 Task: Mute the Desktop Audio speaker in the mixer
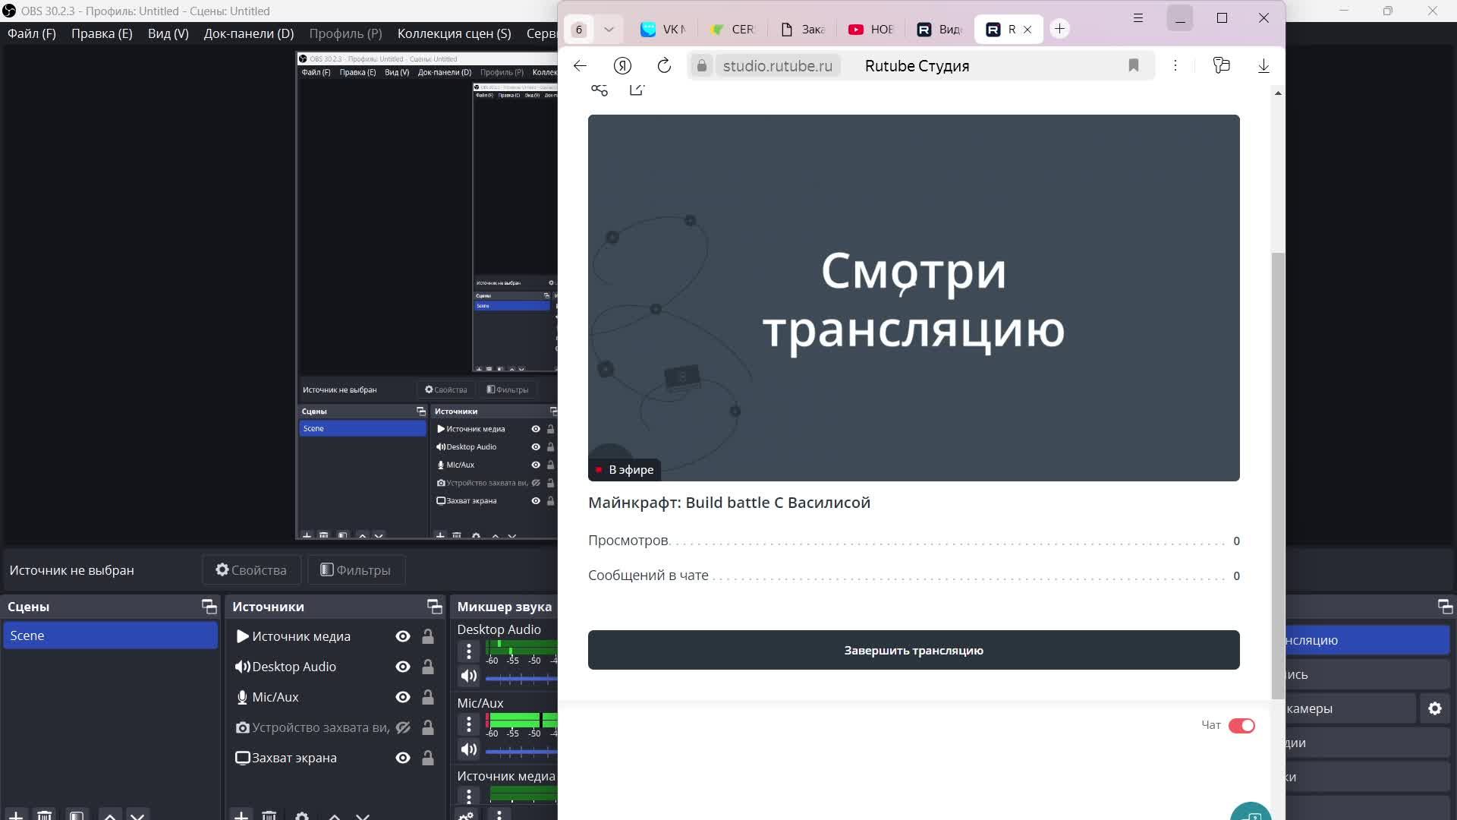(469, 676)
